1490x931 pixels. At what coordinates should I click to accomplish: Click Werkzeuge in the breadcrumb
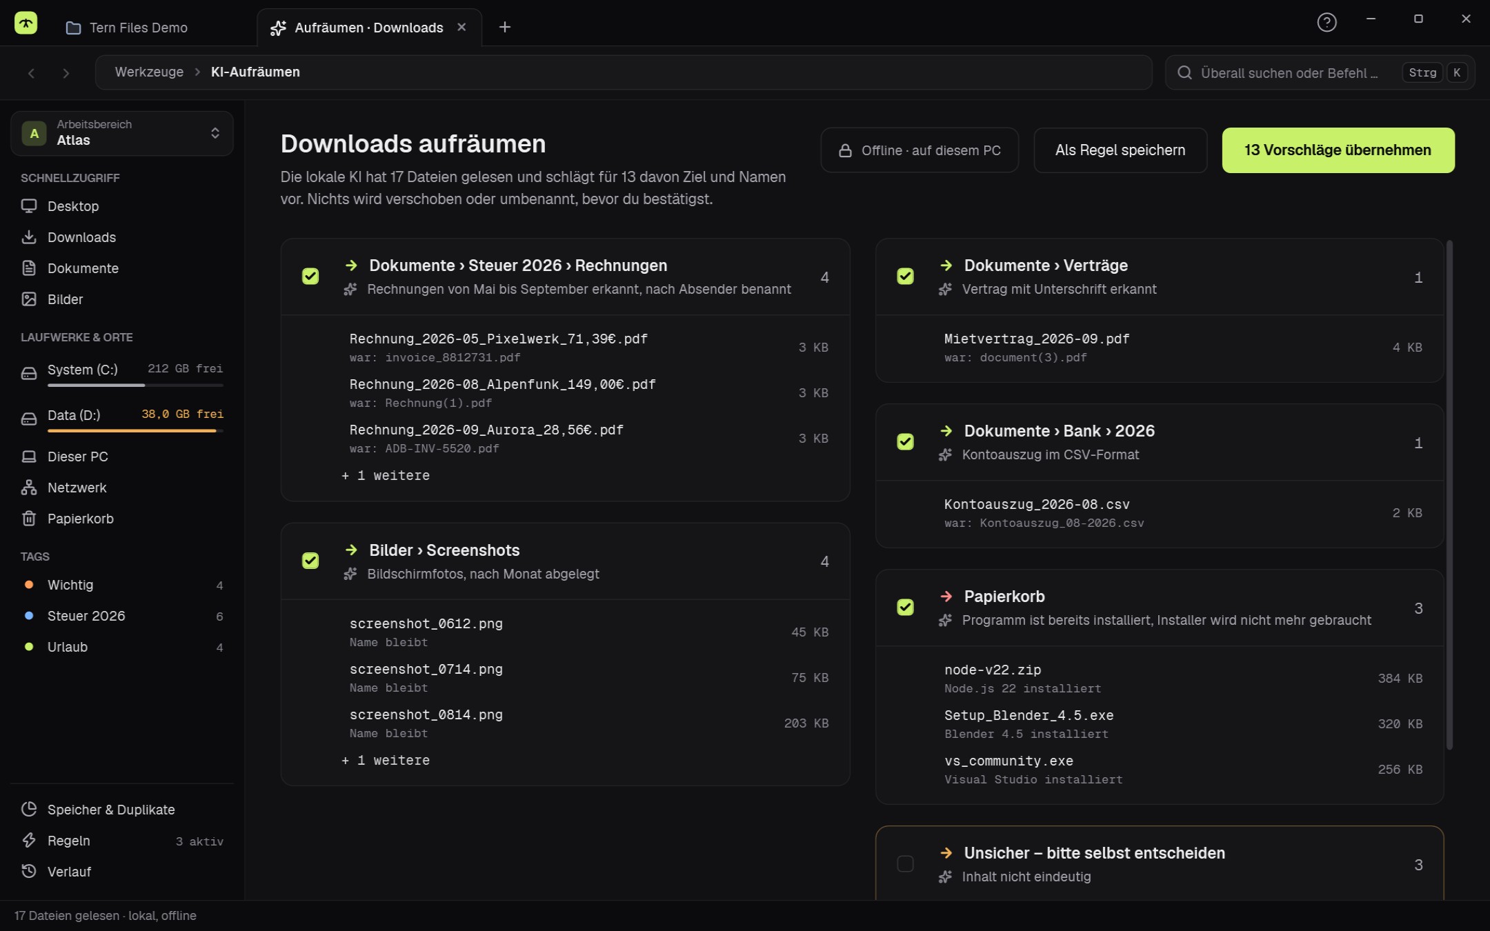click(x=149, y=72)
